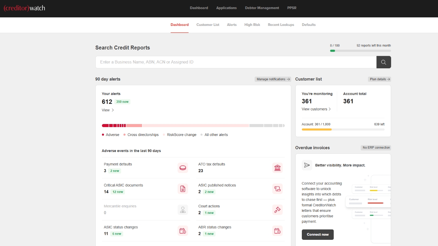Switch to the High Risk tab

(x=252, y=25)
